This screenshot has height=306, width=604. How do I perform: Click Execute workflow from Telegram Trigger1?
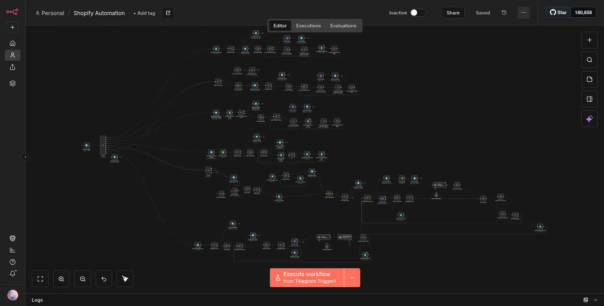coord(307,278)
